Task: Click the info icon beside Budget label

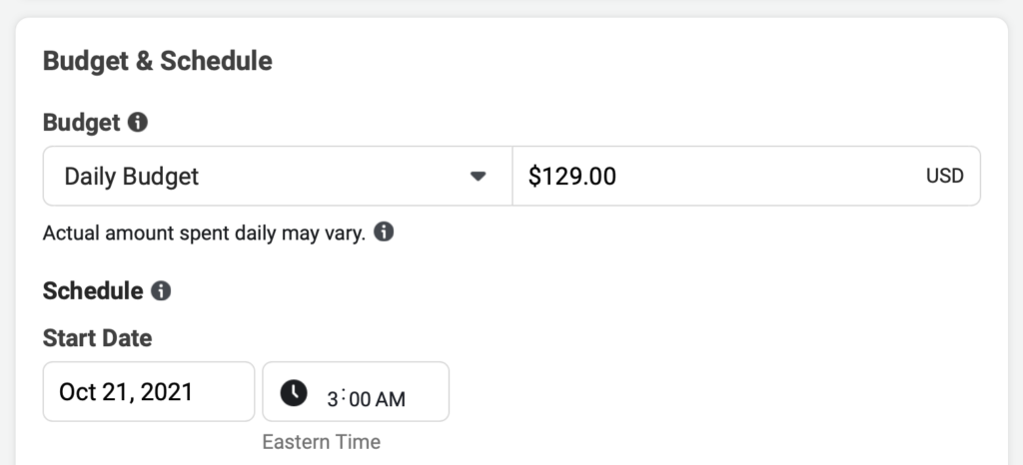Action: tap(138, 123)
